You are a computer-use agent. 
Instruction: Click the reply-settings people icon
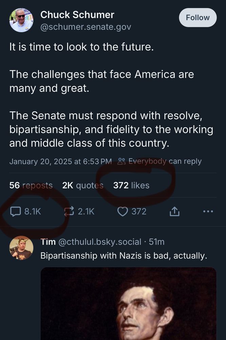click(121, 161)
